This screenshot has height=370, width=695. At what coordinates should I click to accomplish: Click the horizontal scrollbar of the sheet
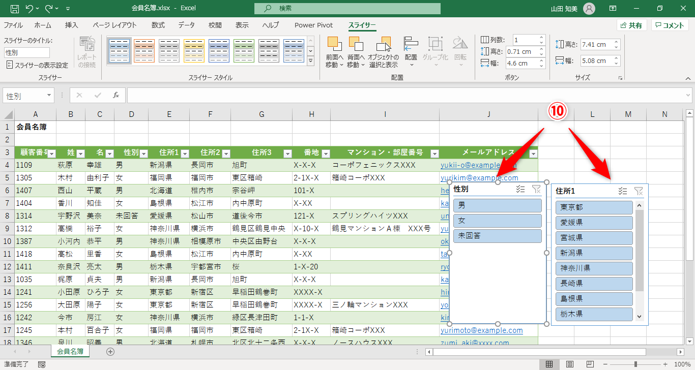[539, 352]
